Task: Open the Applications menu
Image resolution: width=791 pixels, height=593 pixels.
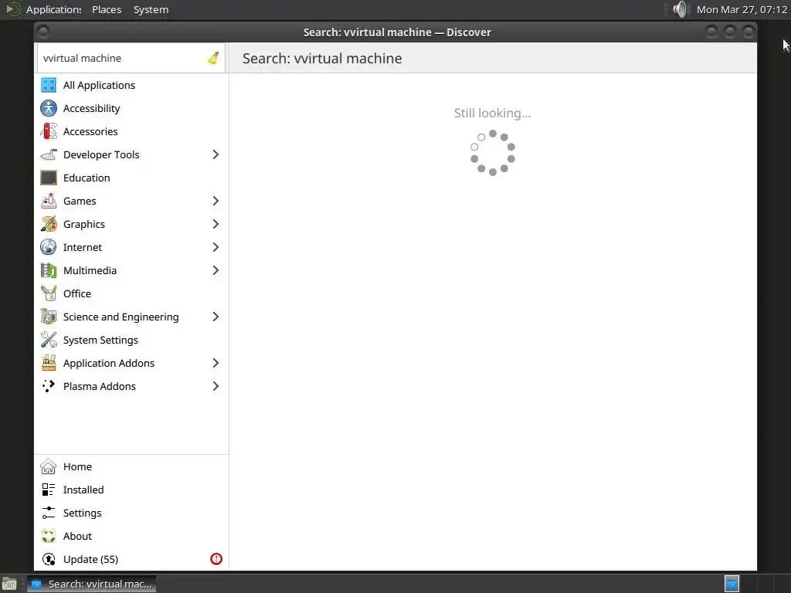Action: coord(53,9)
